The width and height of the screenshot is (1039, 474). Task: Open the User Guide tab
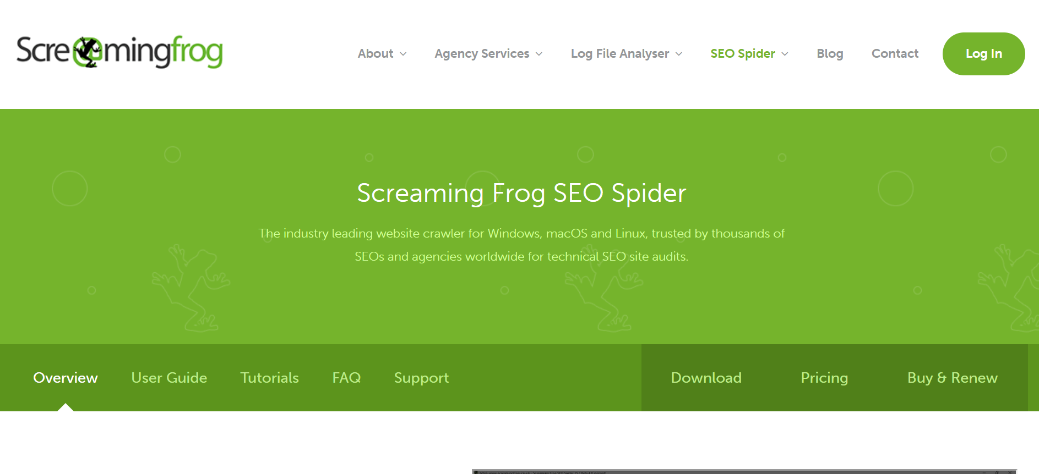point(169,378)
